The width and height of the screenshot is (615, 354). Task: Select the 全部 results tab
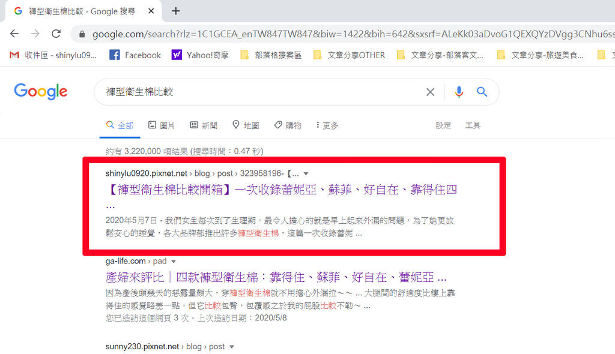click(x=120, y=125)
